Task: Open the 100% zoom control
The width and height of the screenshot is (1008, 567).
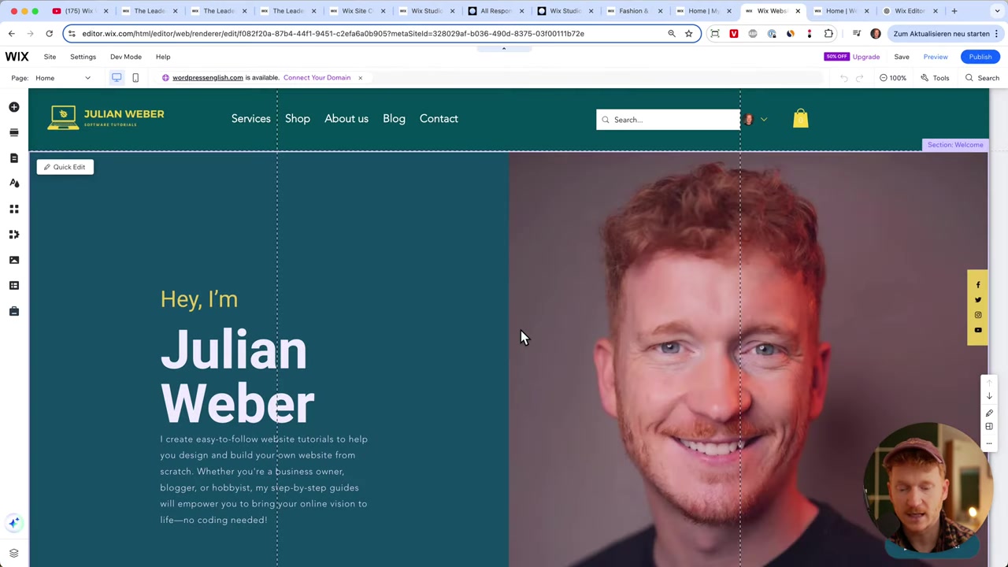Action: 893,78
